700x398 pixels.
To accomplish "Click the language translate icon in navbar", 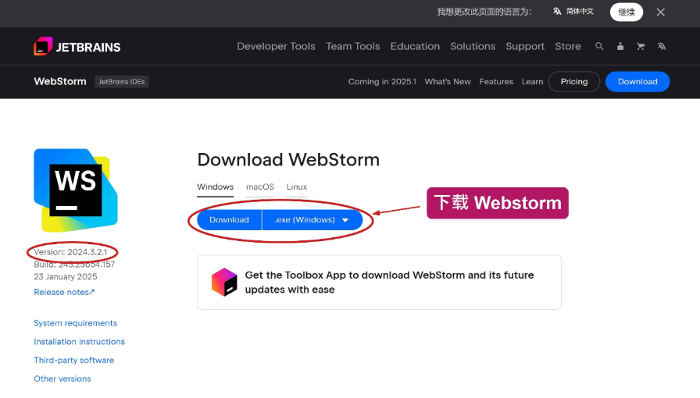I will [x=662, y=46].
